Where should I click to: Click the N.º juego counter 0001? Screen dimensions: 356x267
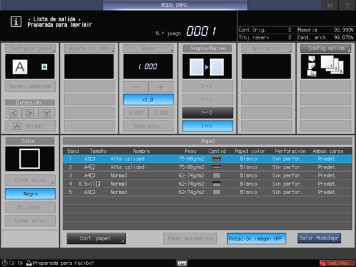(201, 31)
